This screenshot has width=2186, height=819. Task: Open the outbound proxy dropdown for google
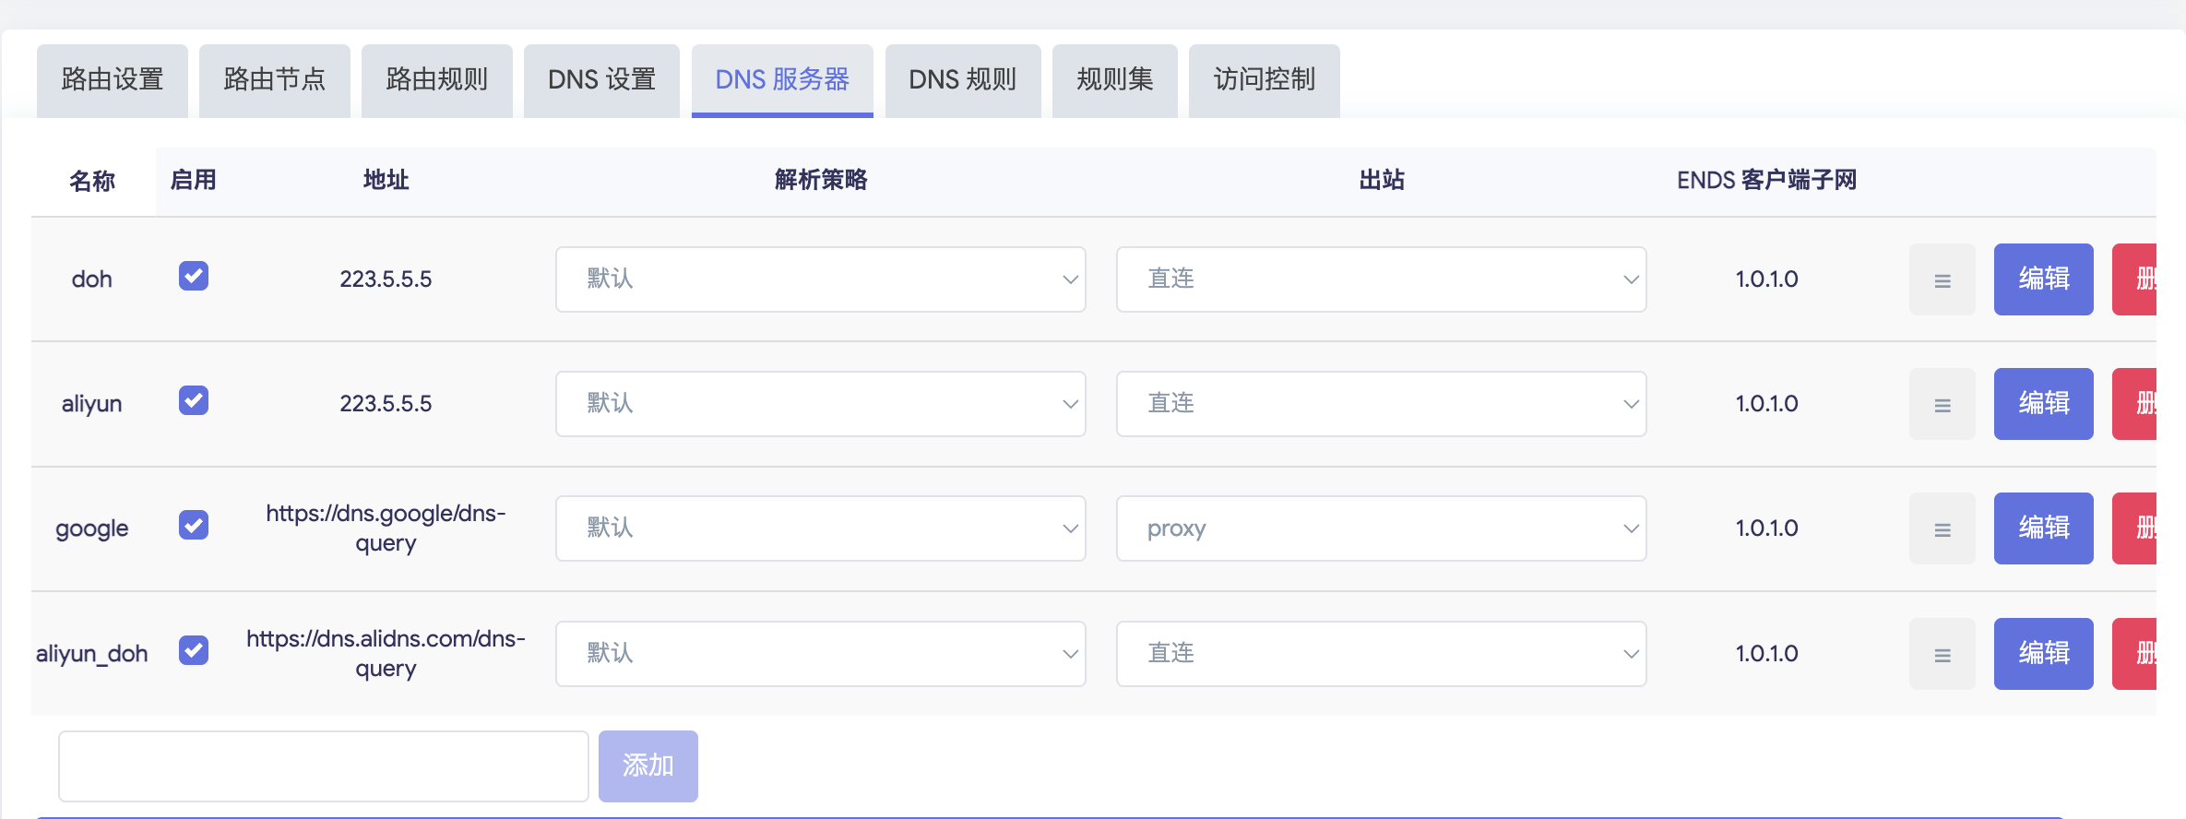click(x=1381, y=528)
